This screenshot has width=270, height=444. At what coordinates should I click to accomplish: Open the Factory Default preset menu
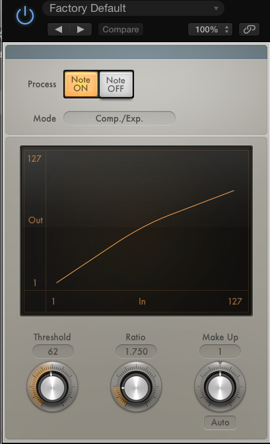[133, 8]
